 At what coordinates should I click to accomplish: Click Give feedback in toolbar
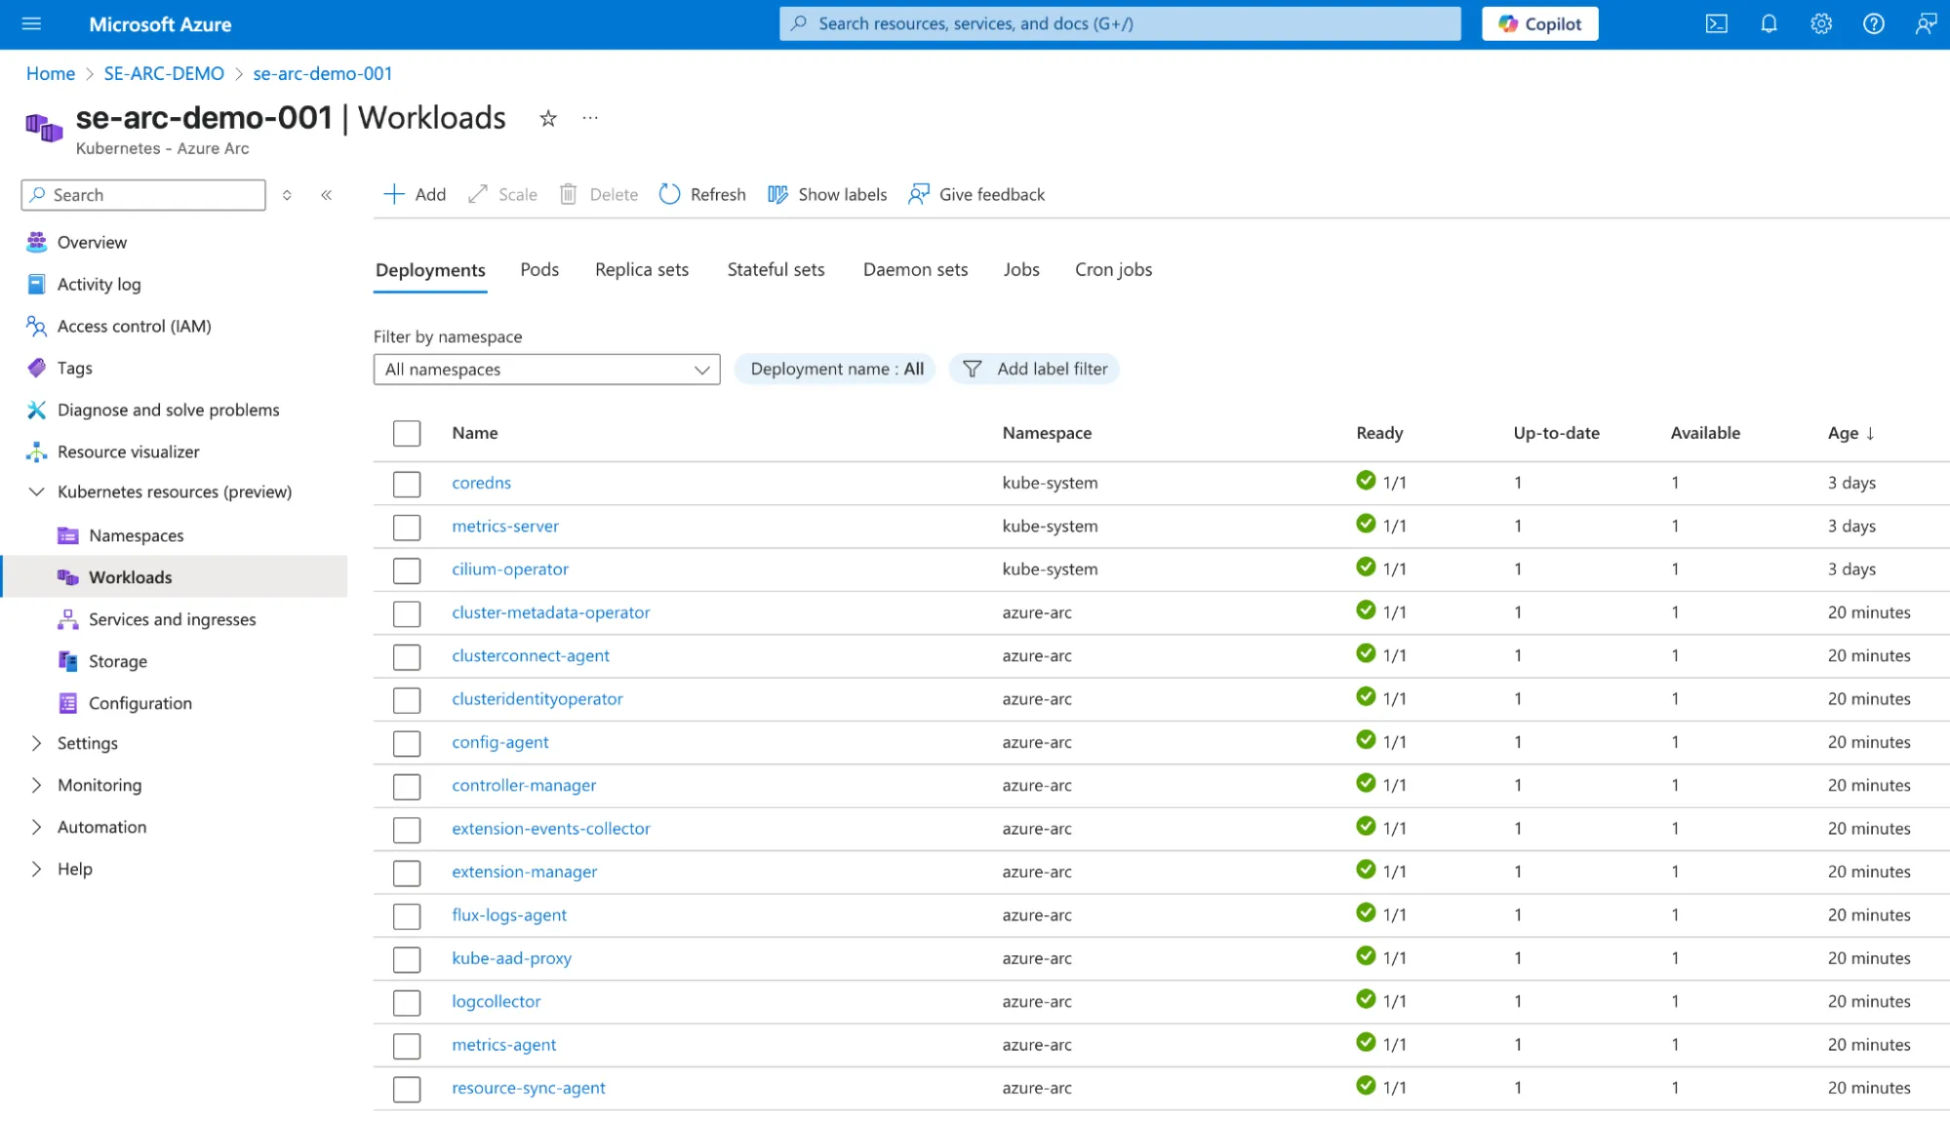coord(977,194)
